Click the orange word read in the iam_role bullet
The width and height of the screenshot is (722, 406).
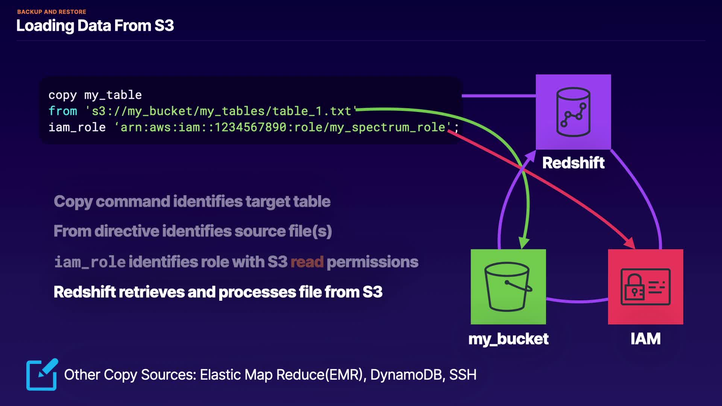click(x=307, y=262)
